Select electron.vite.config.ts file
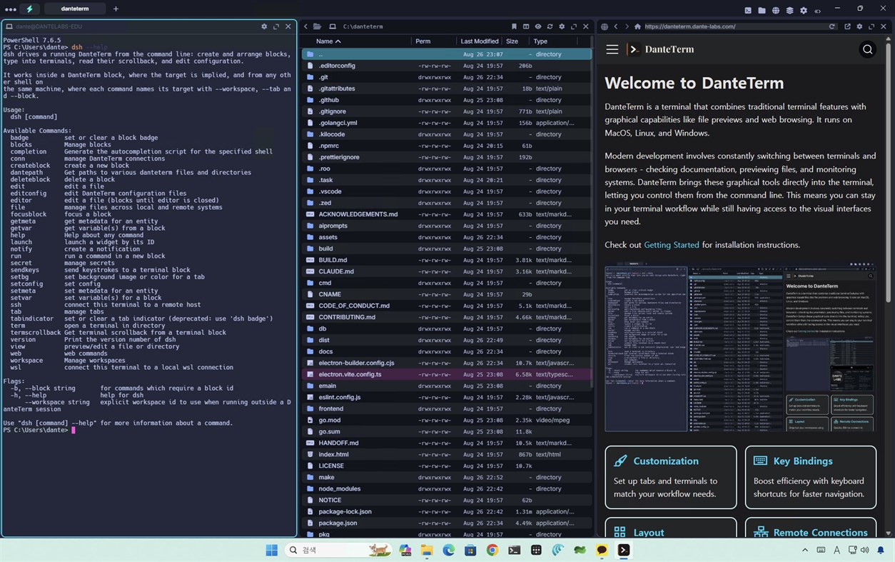 click(x=447, y=374)
